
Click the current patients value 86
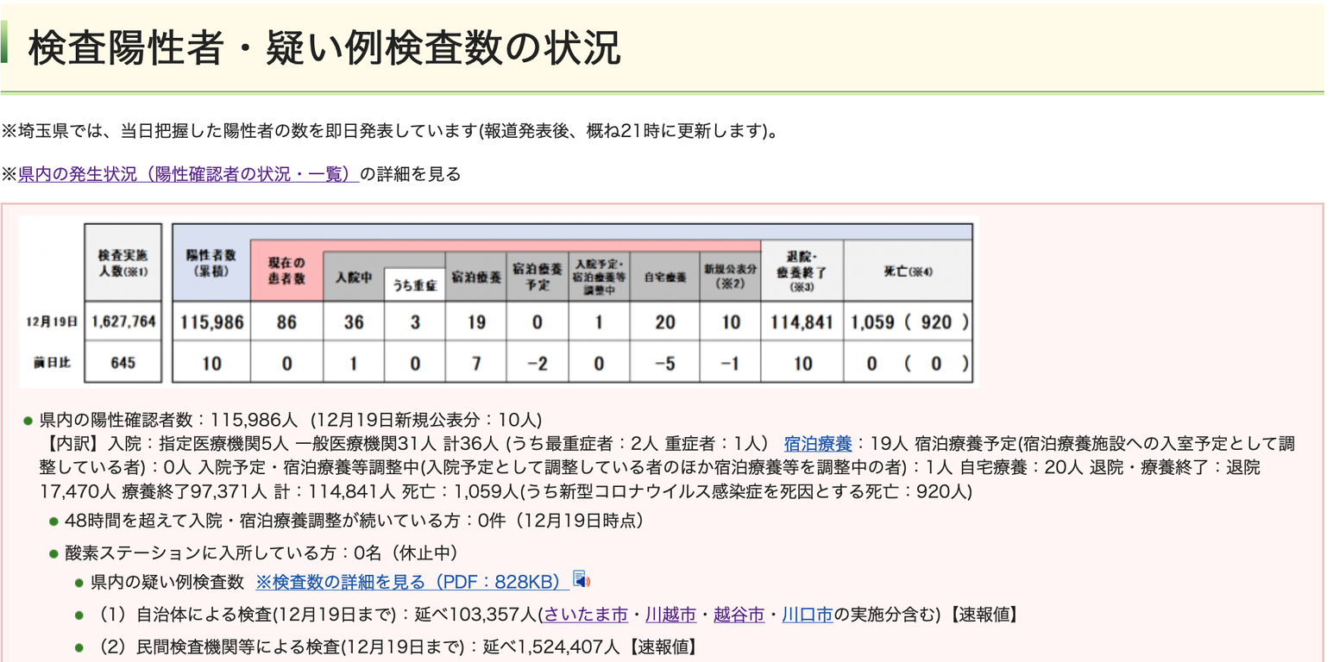coord(286,322)
